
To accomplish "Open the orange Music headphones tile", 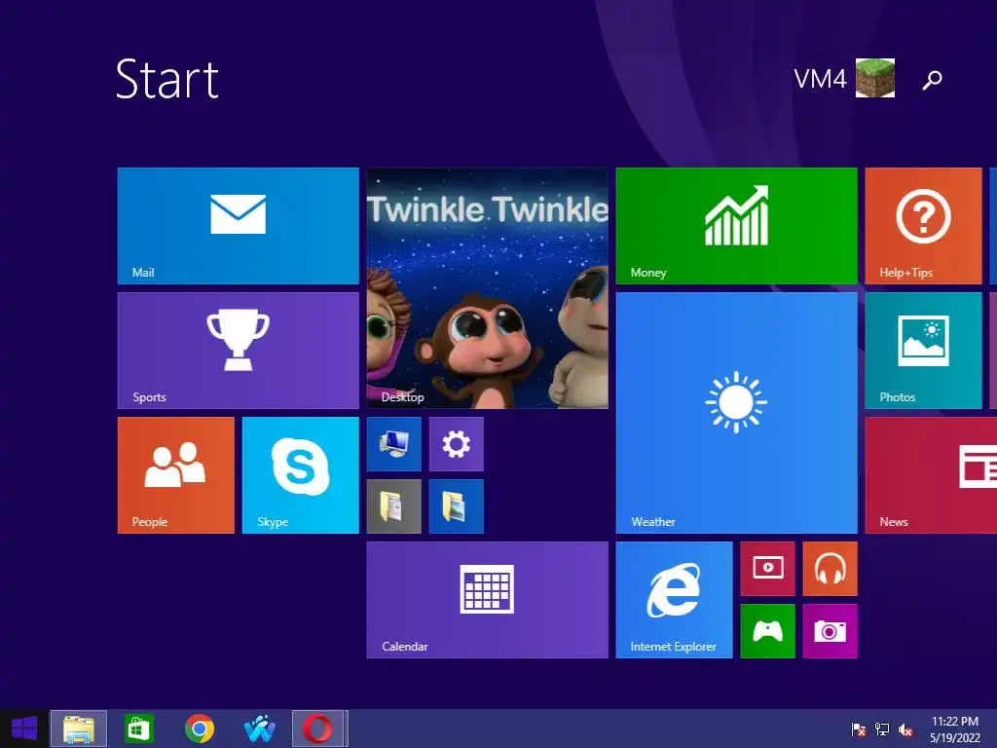I will point(831,569).
